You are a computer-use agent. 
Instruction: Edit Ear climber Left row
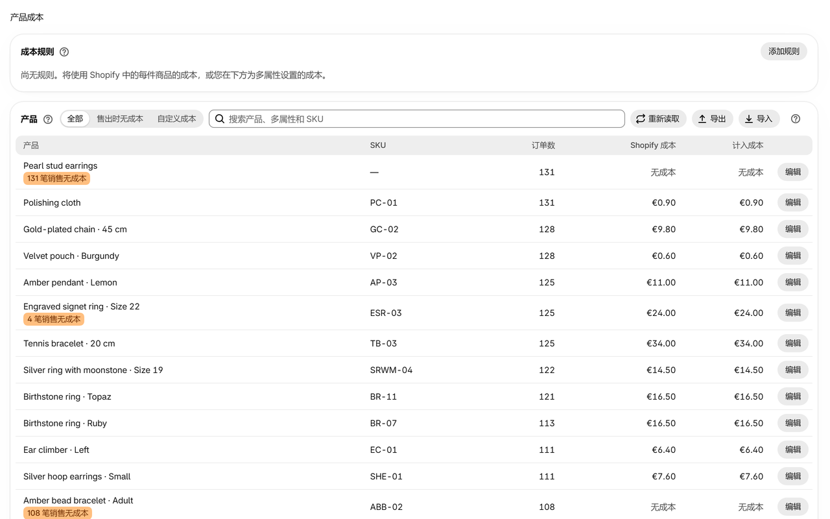(x=793, y=450)
